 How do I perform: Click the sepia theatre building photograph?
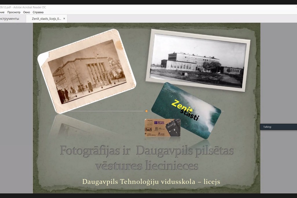coord(87,71)
